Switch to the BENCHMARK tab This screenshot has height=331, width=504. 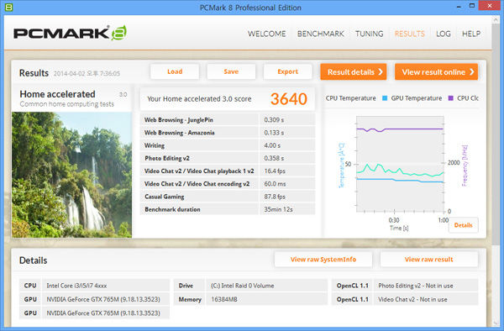point(321,34)
